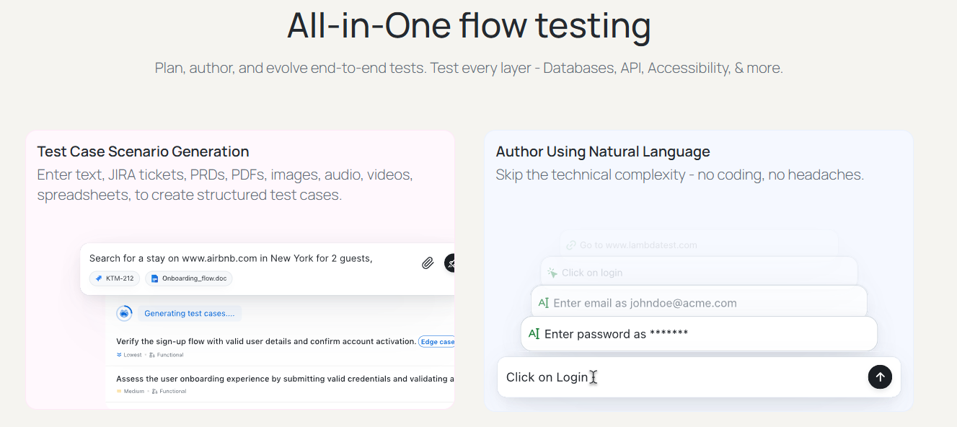Click the document icon on the Onboarding_flow.doc chip
Screen dimensions: 957x427
click(154, 278)
